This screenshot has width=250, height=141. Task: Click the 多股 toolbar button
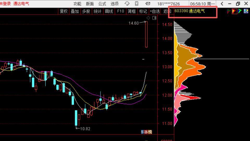point(86,11)
